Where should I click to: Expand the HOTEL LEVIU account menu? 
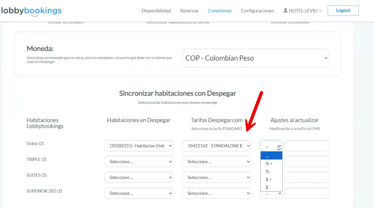click(x=302, y=11)
